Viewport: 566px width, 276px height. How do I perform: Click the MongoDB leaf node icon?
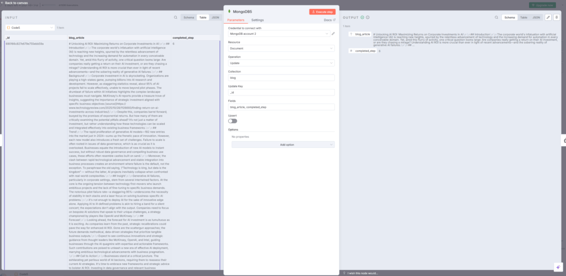tap(229, 12)
